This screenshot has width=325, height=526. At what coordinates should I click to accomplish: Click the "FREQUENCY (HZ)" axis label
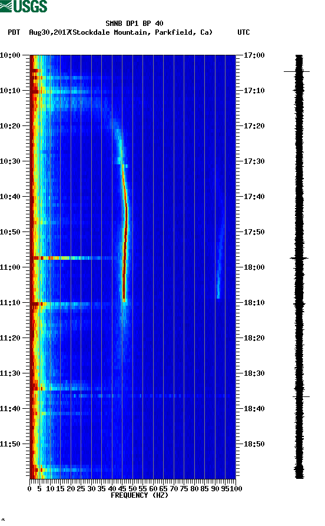[x=139, y=495]
